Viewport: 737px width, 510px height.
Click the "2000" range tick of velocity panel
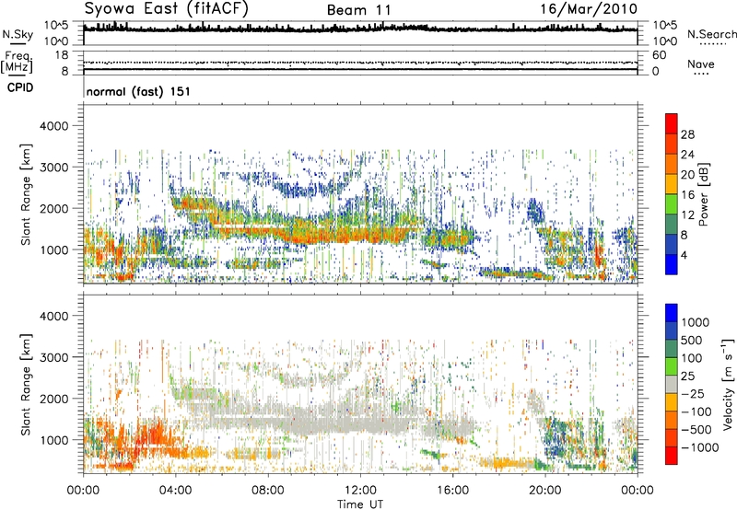coord(56,399)
